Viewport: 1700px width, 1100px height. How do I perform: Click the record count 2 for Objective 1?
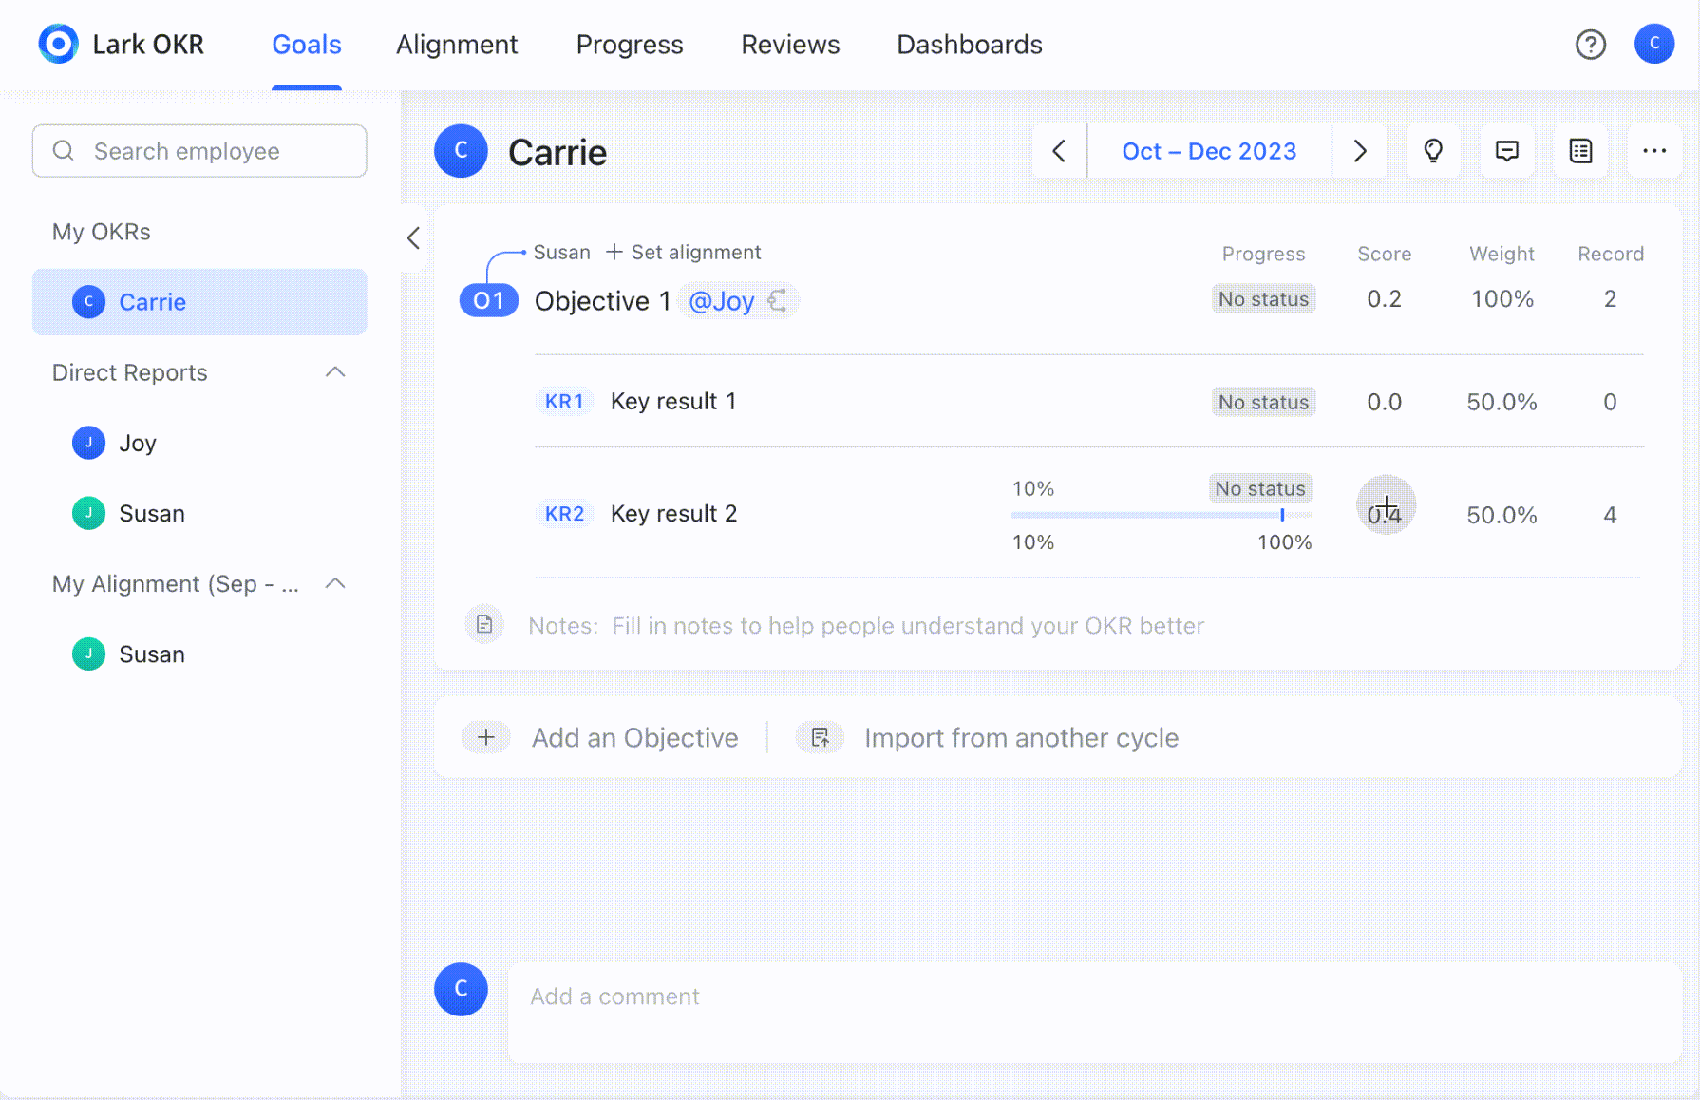pyautogui.click(x=1610, y=299)
